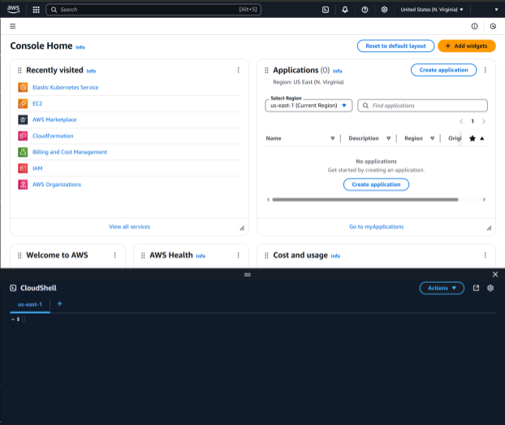Click the AWS Marketplace icon
The width and height of the screenshot is (505, 425).
(x=23, y=119)
